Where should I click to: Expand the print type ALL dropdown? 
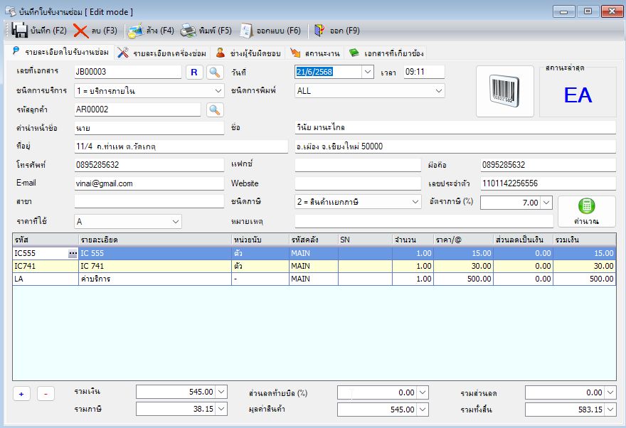pyautogui.click(x=439, y=91)
